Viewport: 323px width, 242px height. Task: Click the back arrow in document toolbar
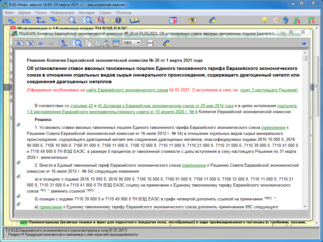point(41,43)
